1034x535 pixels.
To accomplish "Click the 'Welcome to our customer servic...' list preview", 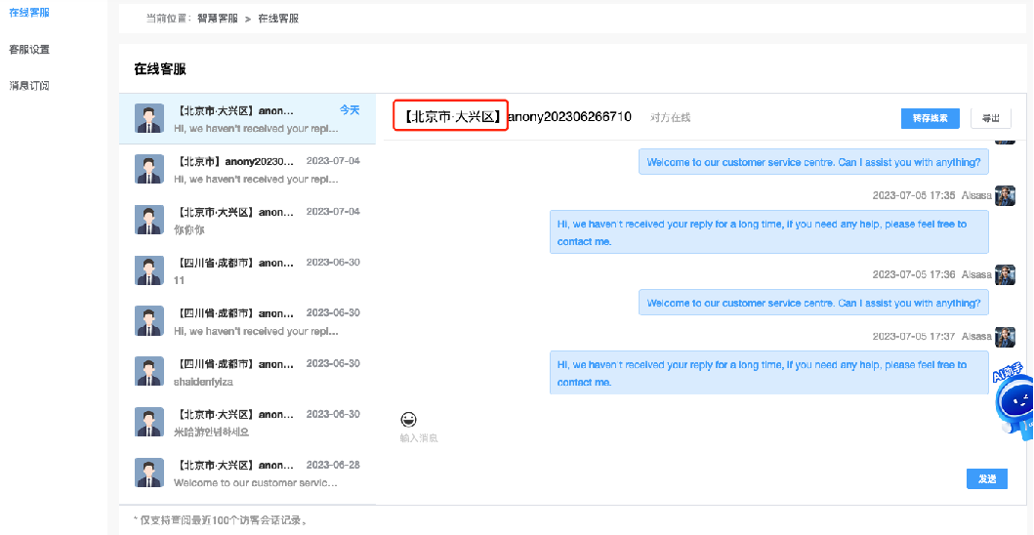I will [x=256, y=483].
